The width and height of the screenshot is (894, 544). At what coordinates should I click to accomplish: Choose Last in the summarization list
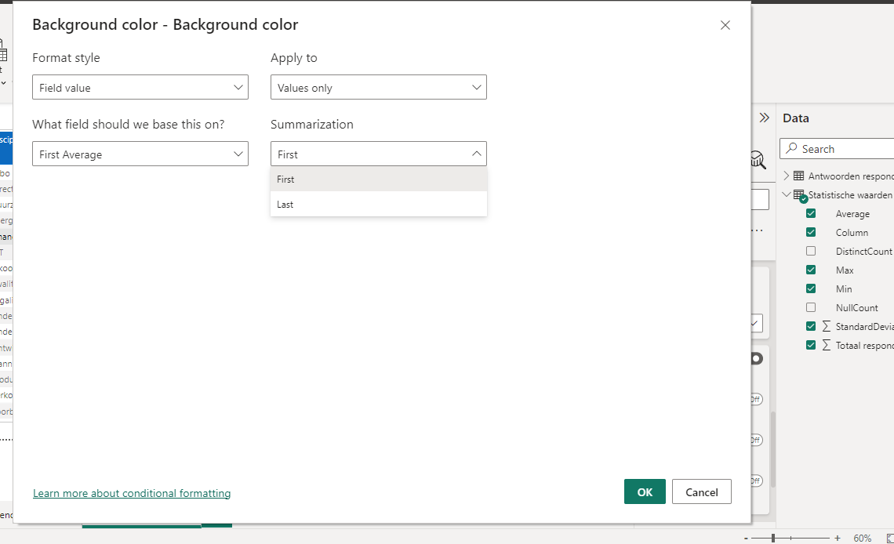[379, 204]
